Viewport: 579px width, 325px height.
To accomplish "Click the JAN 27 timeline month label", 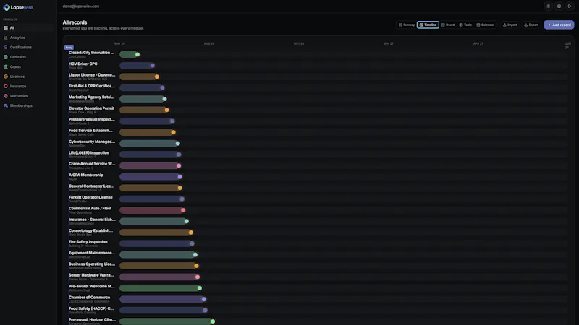I will 389,43.
